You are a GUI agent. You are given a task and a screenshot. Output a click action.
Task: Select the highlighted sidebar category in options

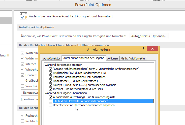(6, 21)
